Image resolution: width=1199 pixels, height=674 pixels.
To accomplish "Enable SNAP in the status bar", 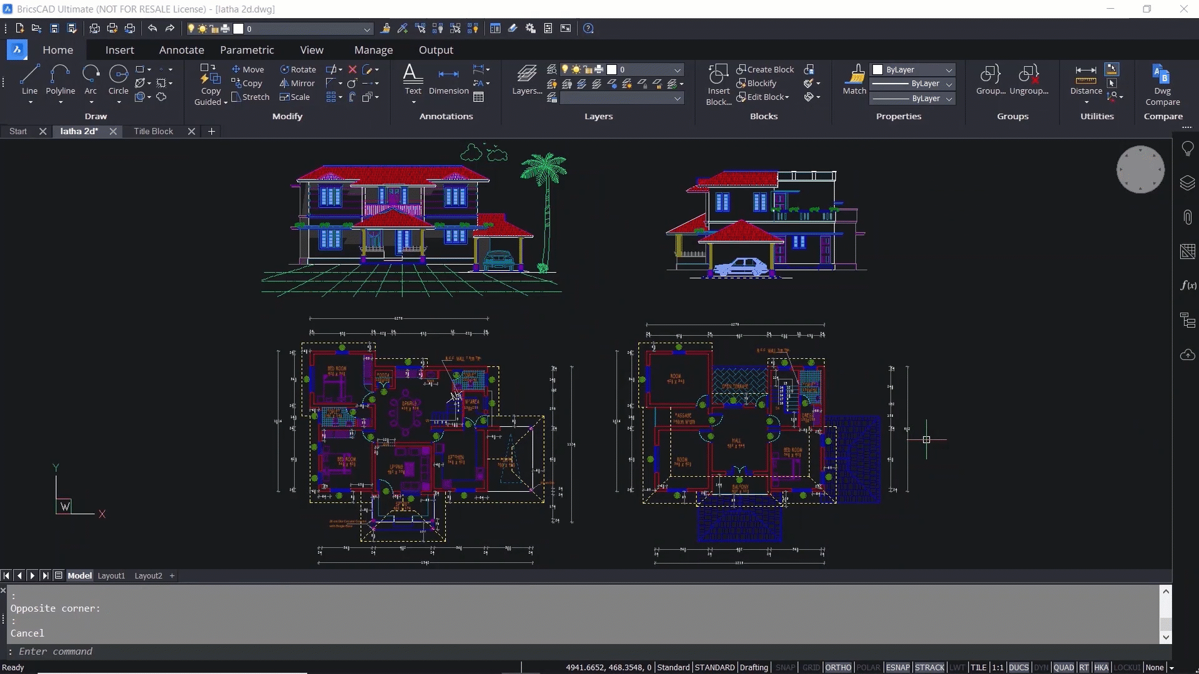I will (785, 667).
